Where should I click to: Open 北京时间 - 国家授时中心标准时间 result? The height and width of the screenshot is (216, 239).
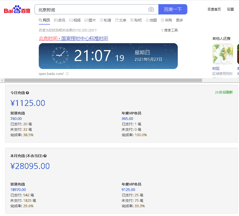pos(73,38)
